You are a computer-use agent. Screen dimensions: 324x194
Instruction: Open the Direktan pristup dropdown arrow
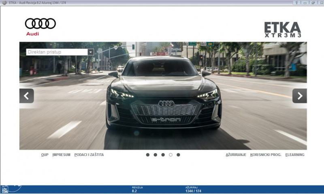91,52
